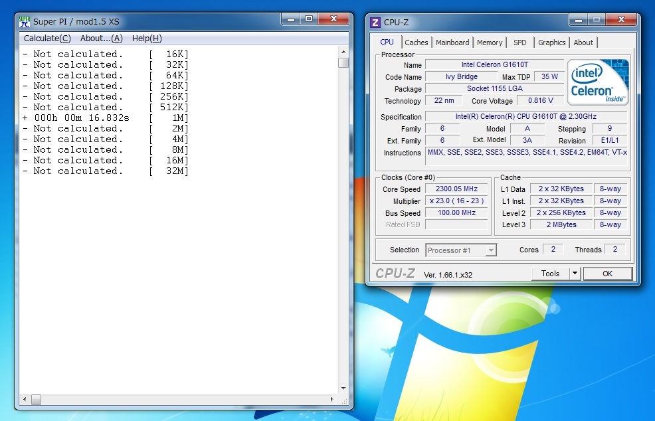Screen dimensions: 655x421
Task: Click the Super PI icon in its title bar
Action: 25,21
